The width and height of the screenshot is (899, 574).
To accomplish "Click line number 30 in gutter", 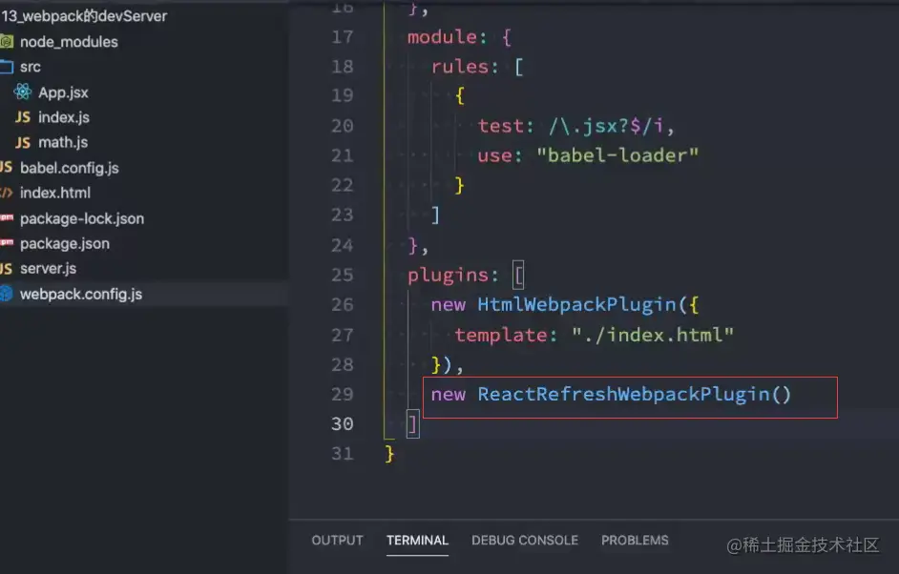I will 343,424.
